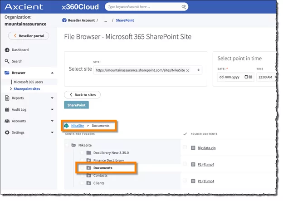Open the Reports menu item
The image size is (283, 201).
pyautogui.click(x=18, y=98)
